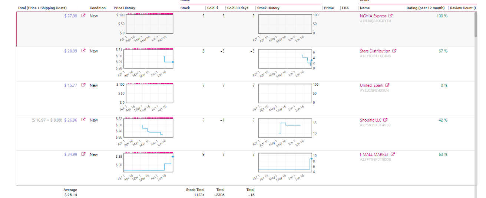Sort by Review Count column header
Screen dimensions: 486x198
[463, 8]
